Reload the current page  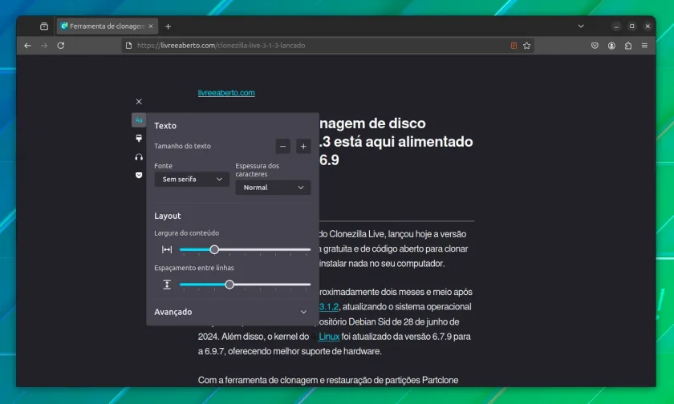pos(61,46)
